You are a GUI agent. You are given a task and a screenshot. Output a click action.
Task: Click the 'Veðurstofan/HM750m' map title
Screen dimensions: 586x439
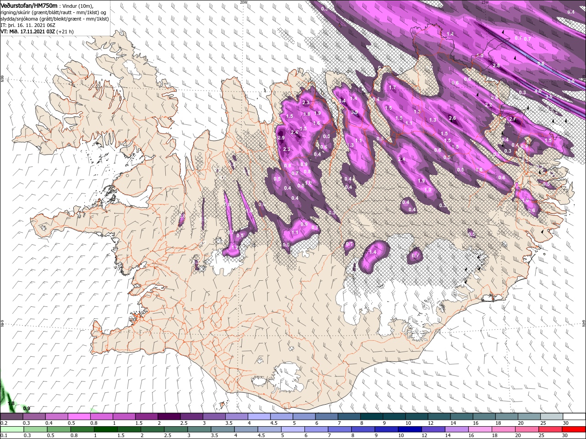point(29,5)
